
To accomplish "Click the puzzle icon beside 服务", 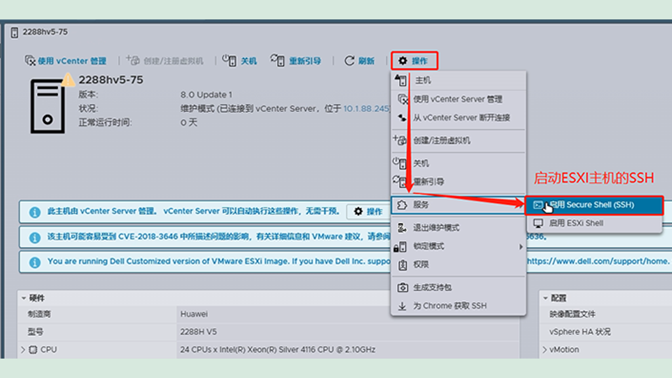I will pyautogui.click(x=402, y=205).
